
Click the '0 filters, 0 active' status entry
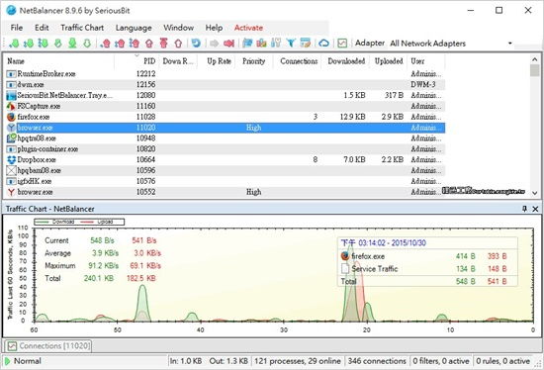pyautogui.click(x=440, y=361)
